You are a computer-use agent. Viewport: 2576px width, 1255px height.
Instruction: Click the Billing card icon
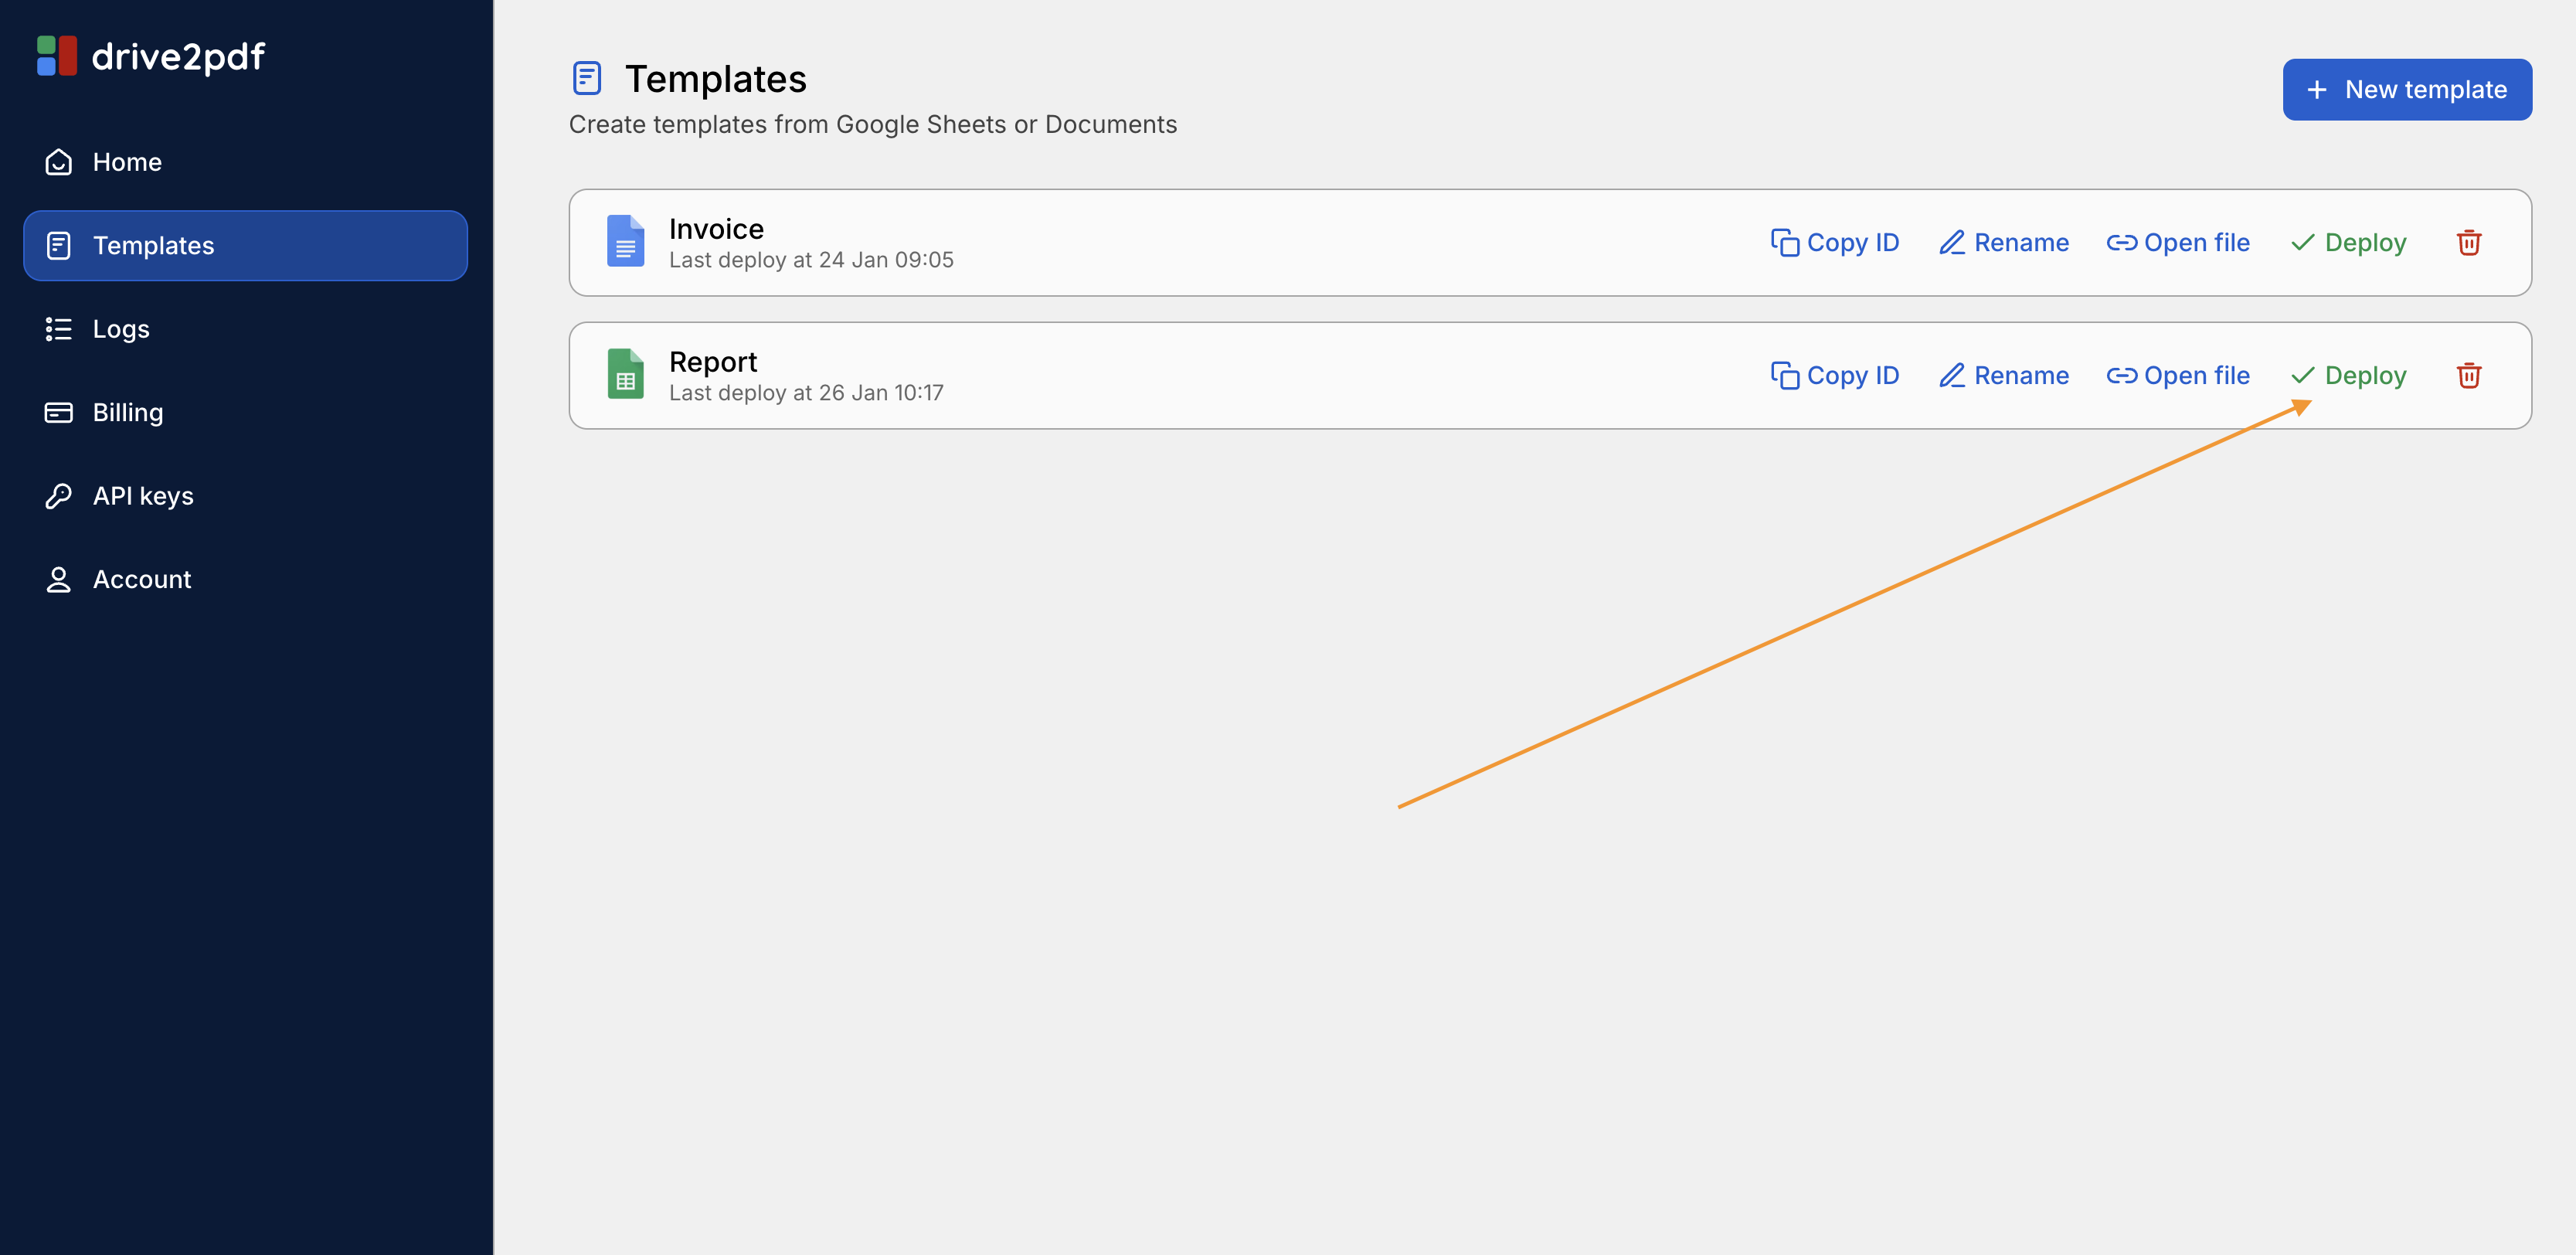(x=59, y=411)
